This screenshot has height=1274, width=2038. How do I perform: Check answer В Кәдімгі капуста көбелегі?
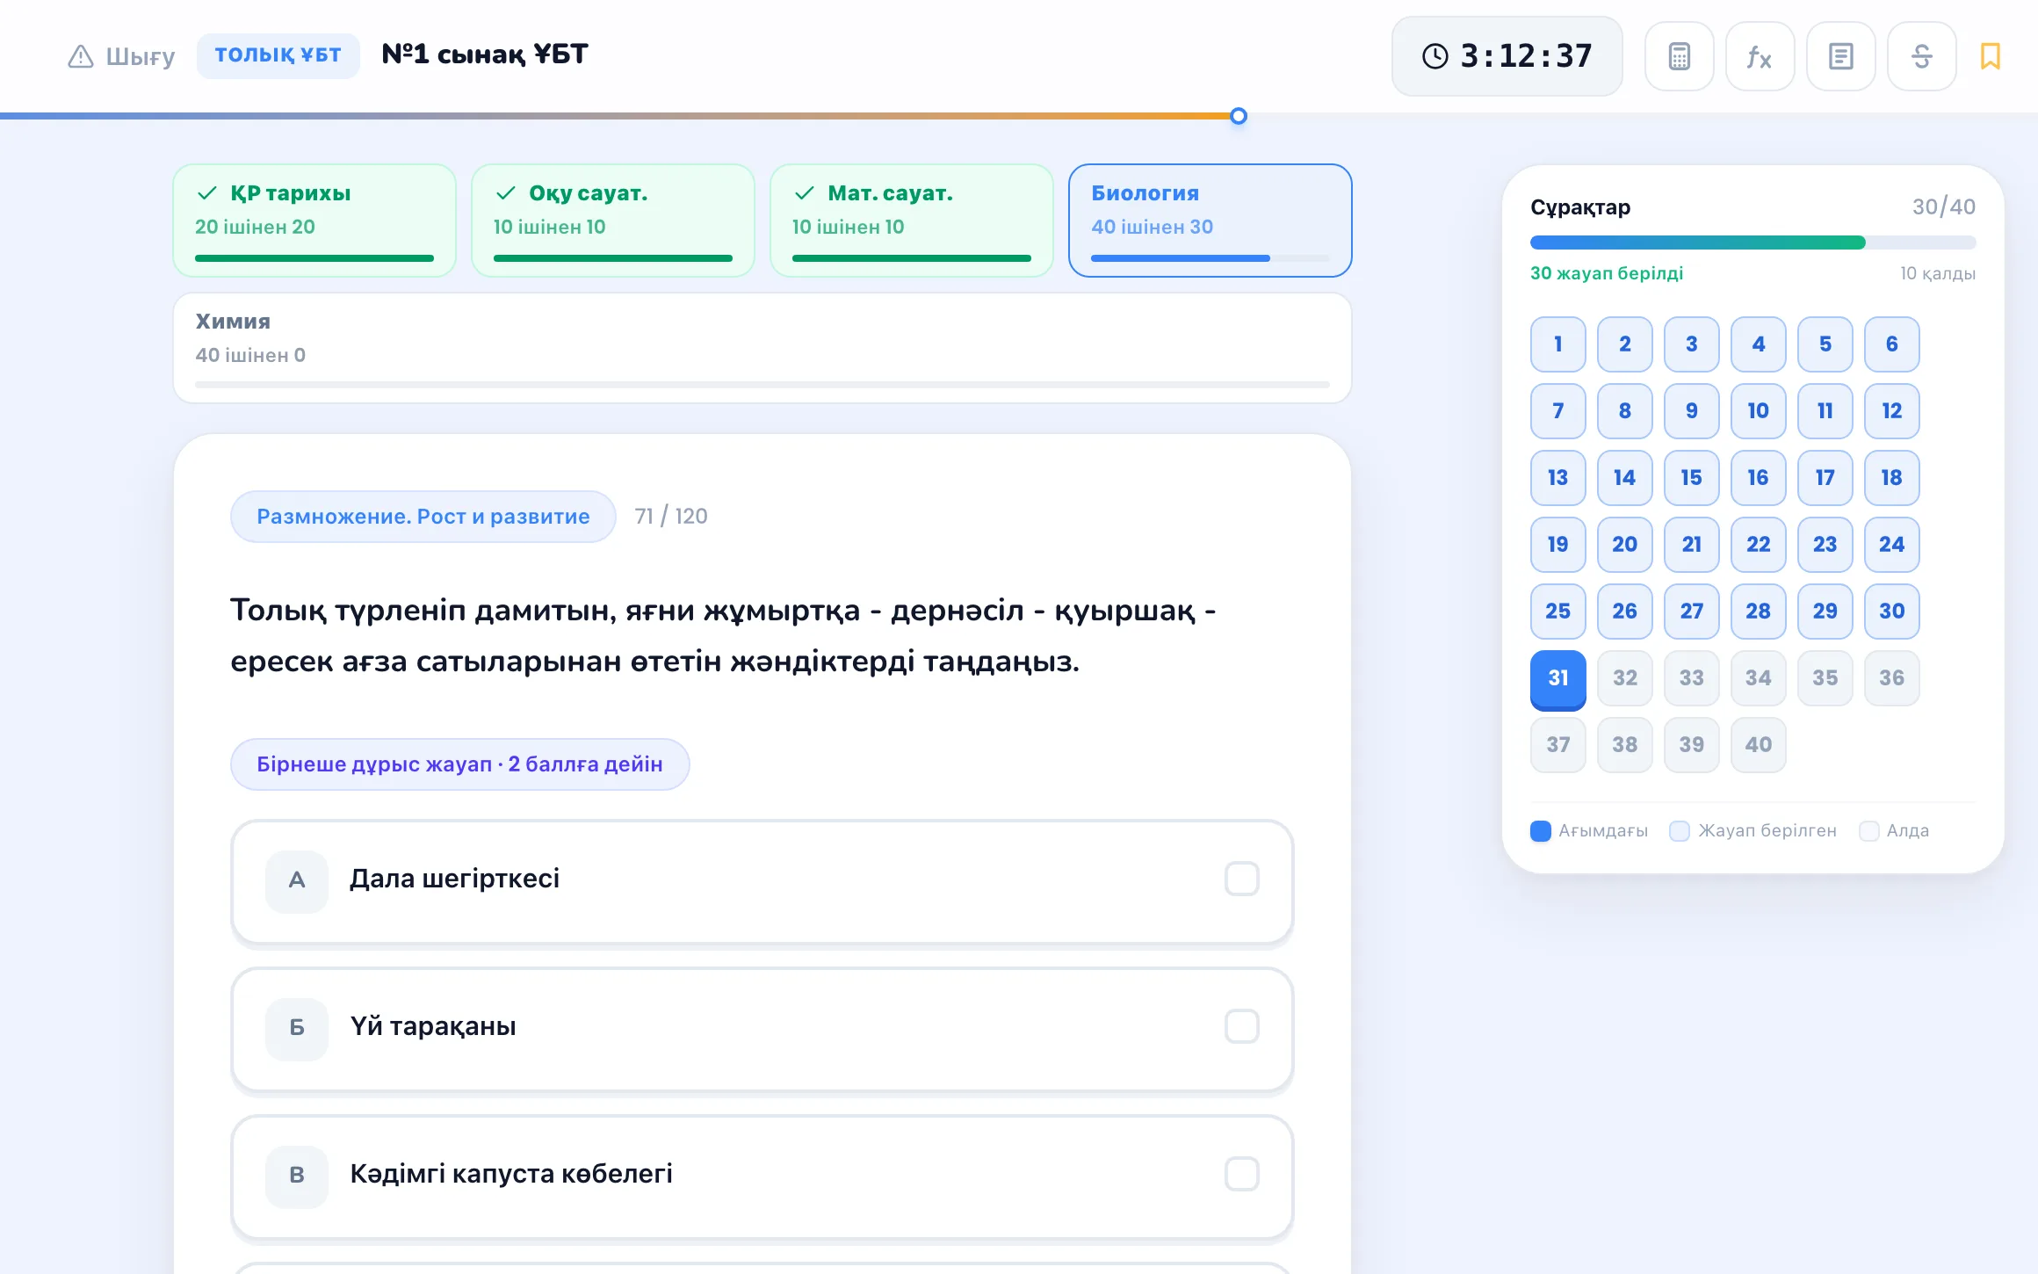(762, 1177)
